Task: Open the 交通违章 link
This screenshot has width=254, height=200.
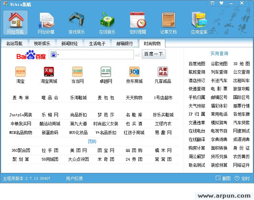Action: pyautogui.click(x=197, y=123)
